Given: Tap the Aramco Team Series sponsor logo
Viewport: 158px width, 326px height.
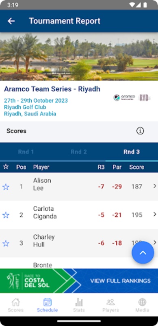Looking at the screenshot, I should (x=124, y=97).
